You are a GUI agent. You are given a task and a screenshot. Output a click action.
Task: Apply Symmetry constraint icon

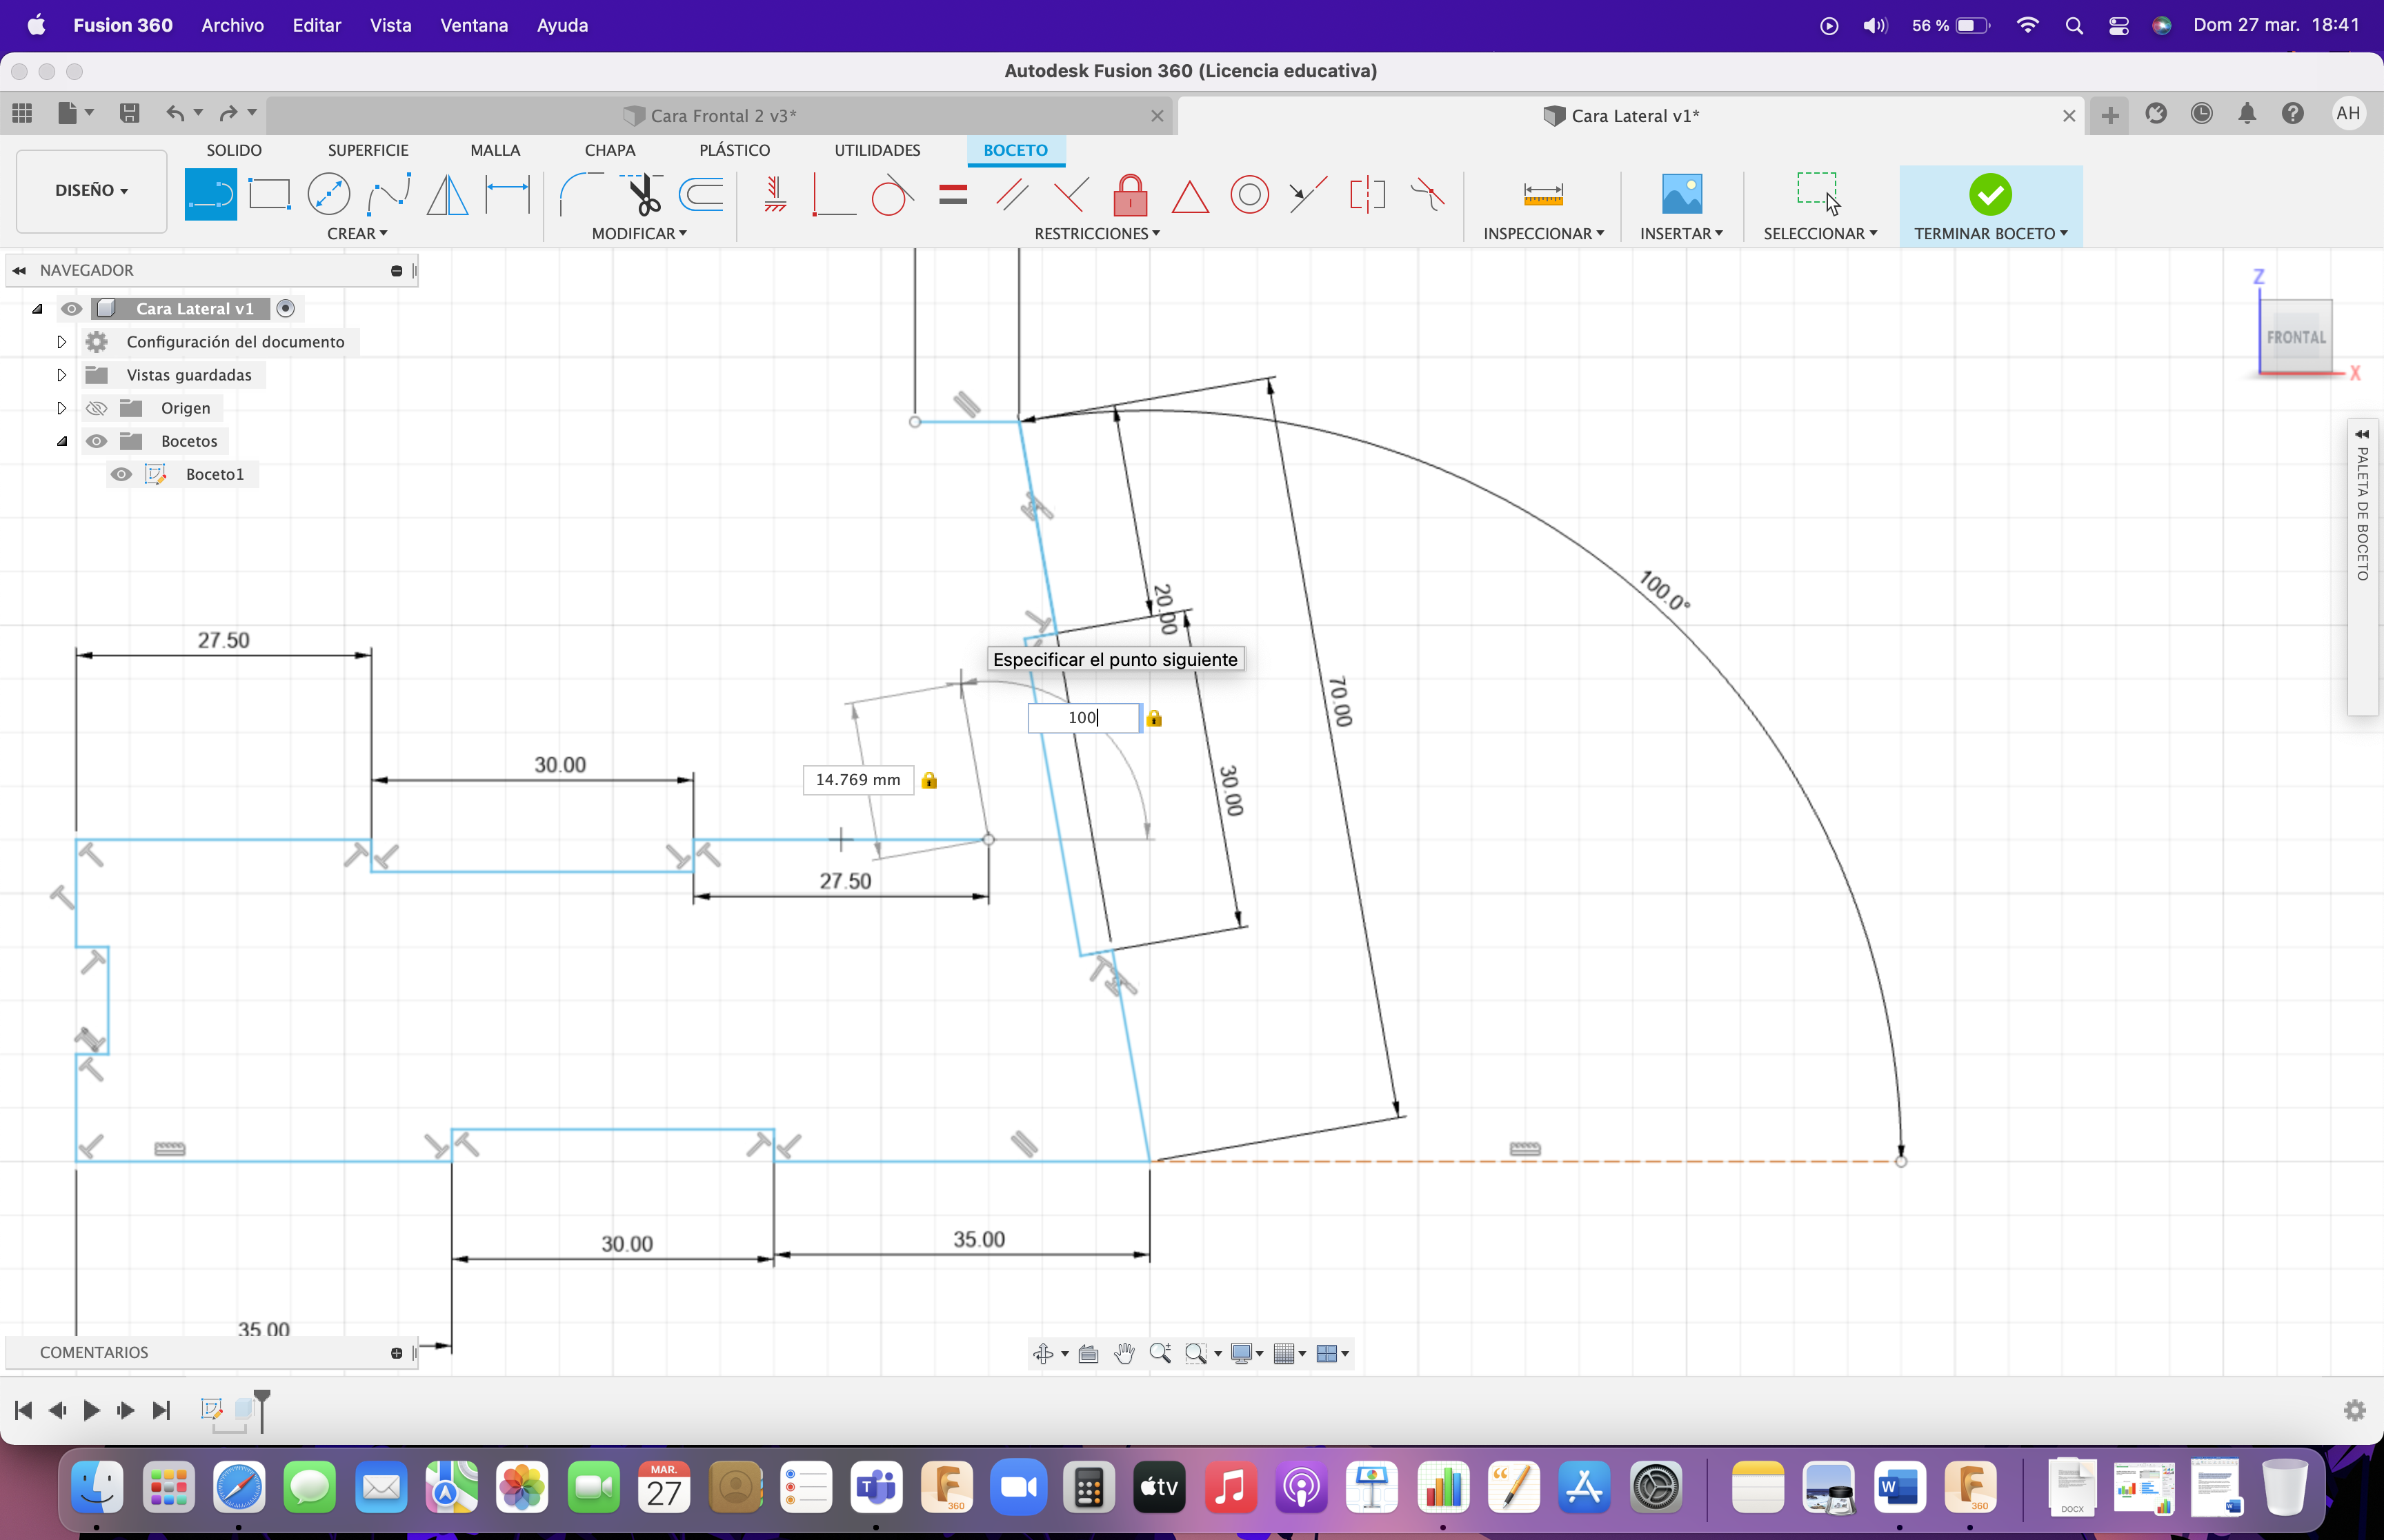pyautogui.click(x=1368, y=194)
